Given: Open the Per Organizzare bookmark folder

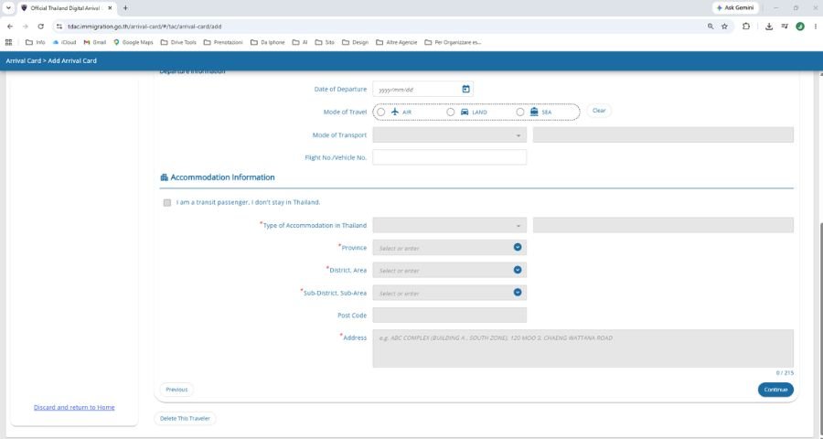Looking at the screenshot, I should pos(453,42).
